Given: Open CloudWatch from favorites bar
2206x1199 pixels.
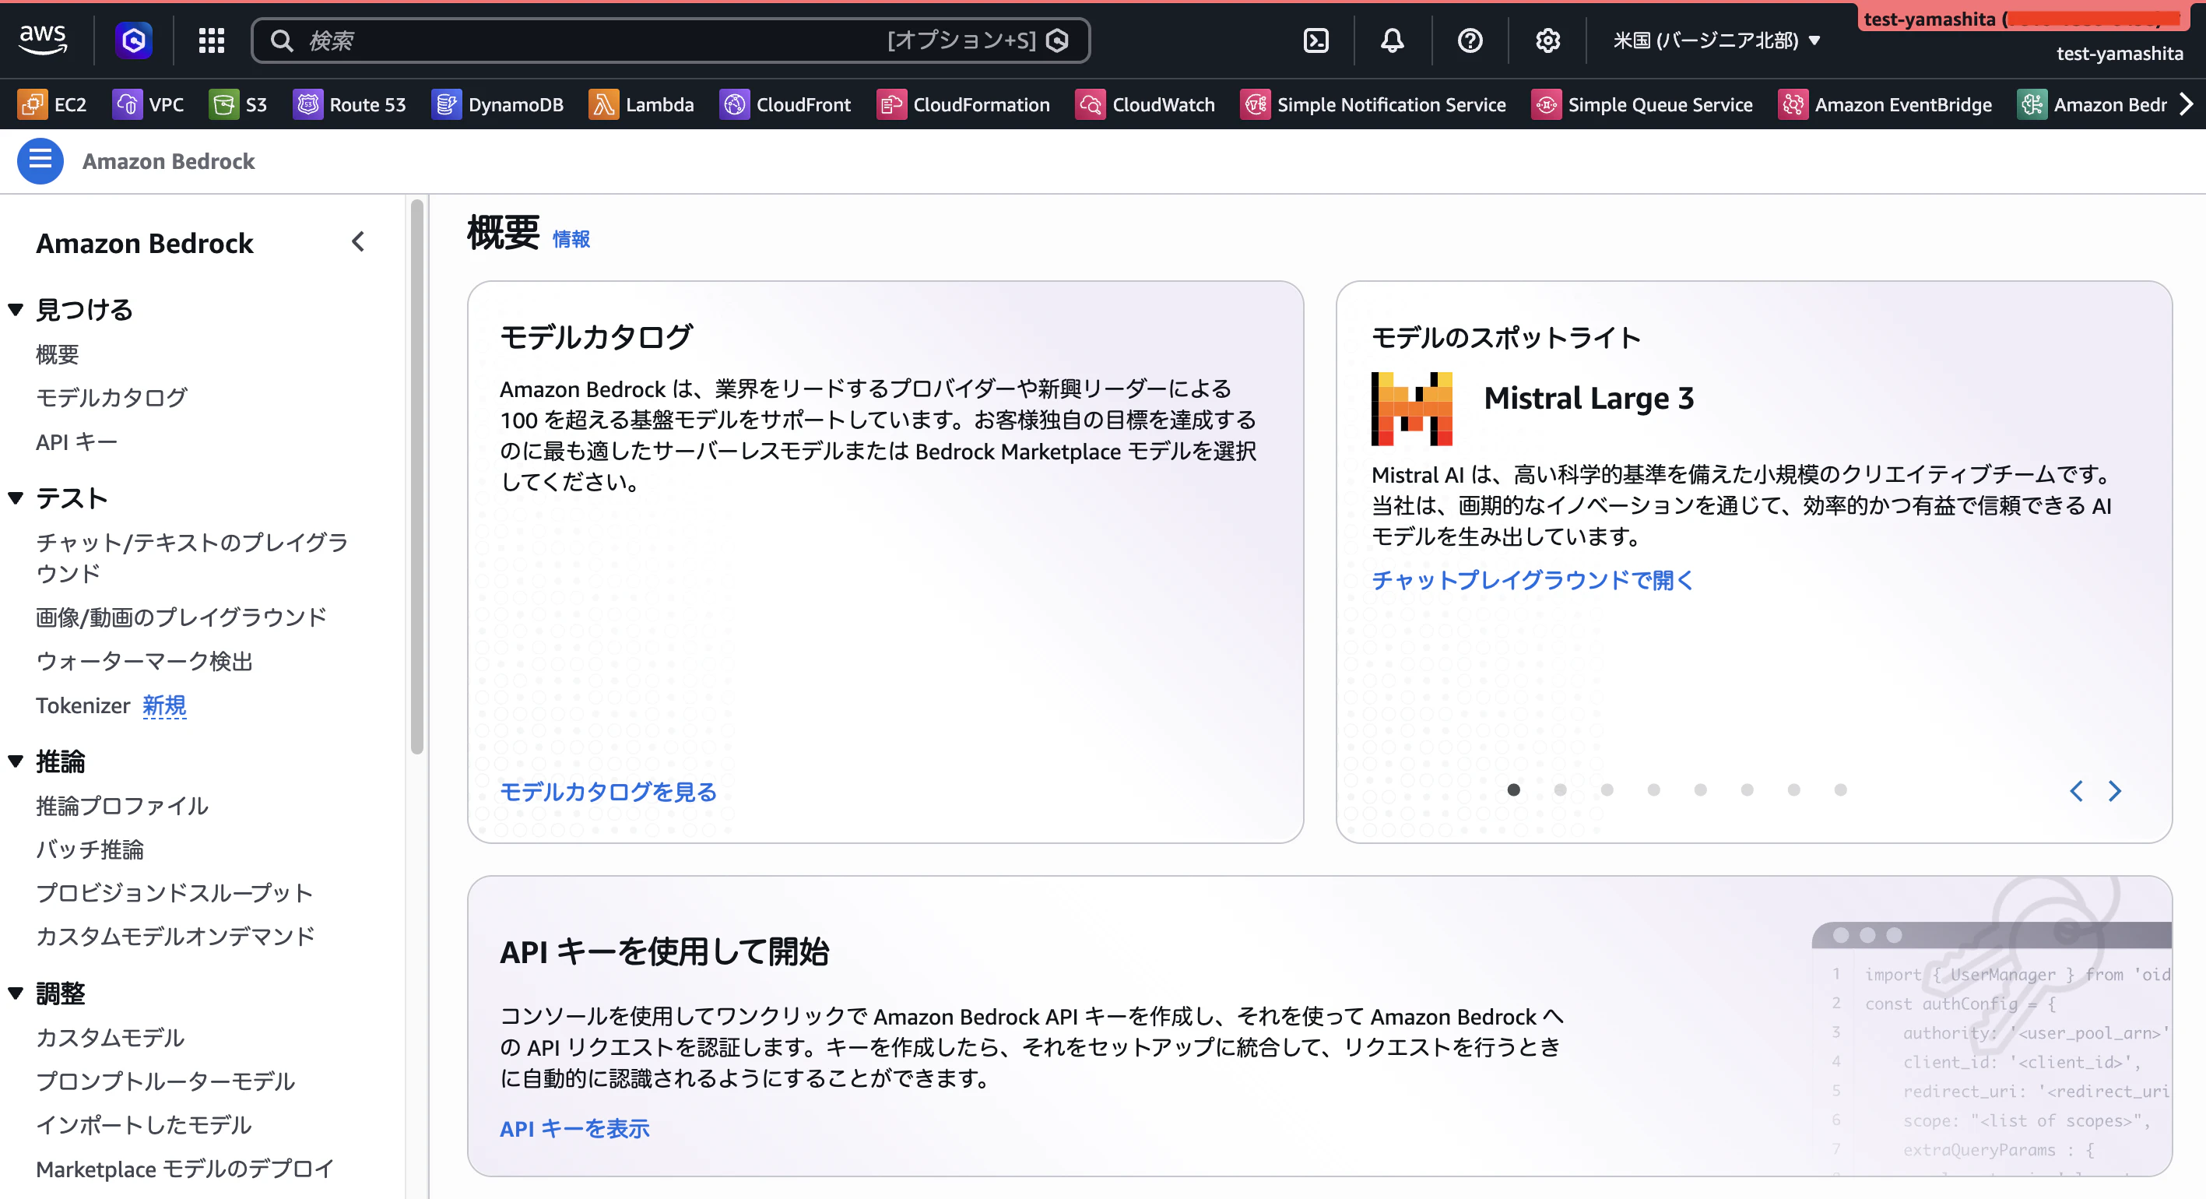Looking at the screenshot, I should 1145,104.
